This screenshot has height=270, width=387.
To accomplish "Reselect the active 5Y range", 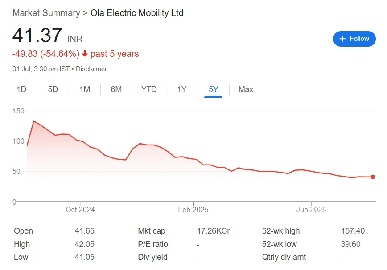I will (213, 89).
